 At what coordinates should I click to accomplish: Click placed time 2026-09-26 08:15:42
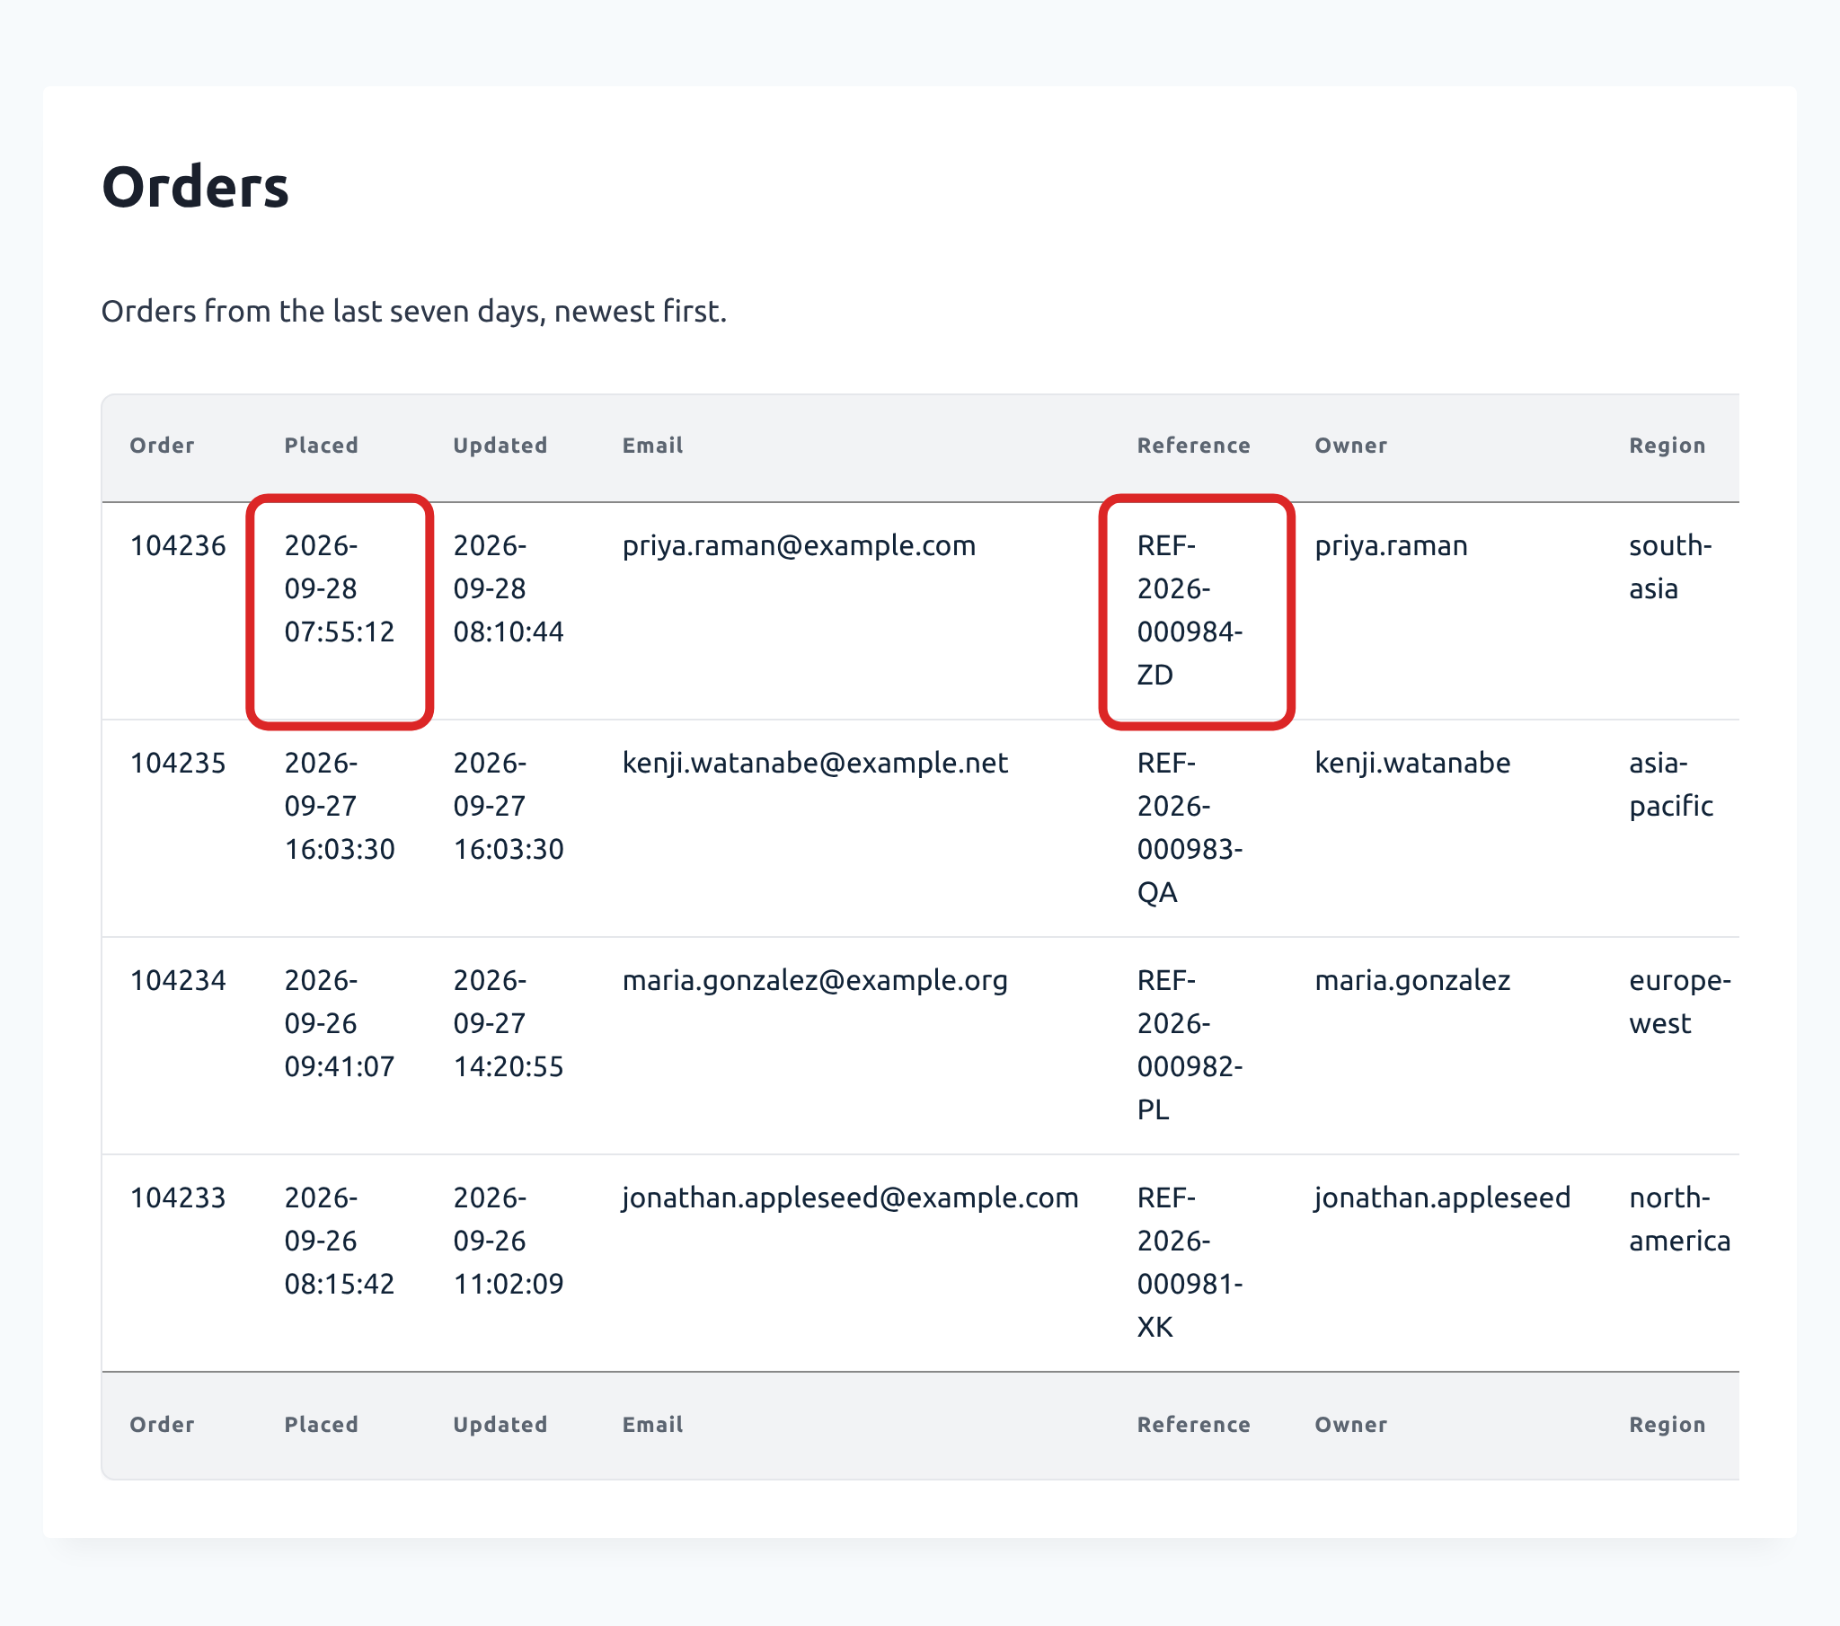coord(340,1241)
